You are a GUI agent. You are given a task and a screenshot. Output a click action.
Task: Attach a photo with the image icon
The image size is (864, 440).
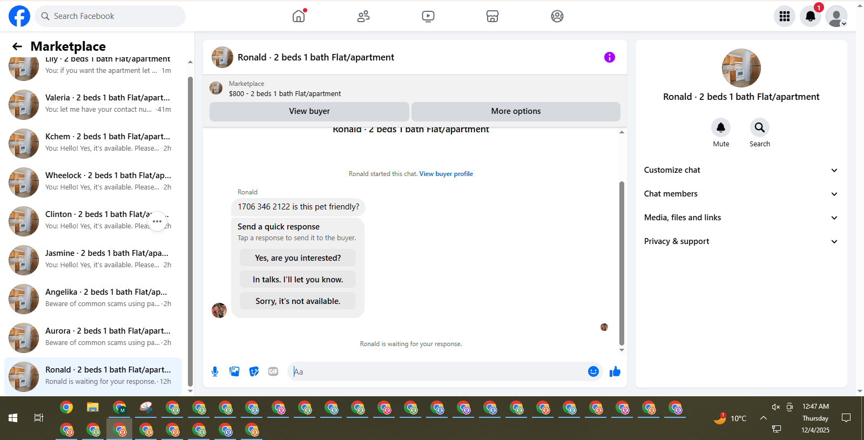pyautogui.click(x=234, y=371)
